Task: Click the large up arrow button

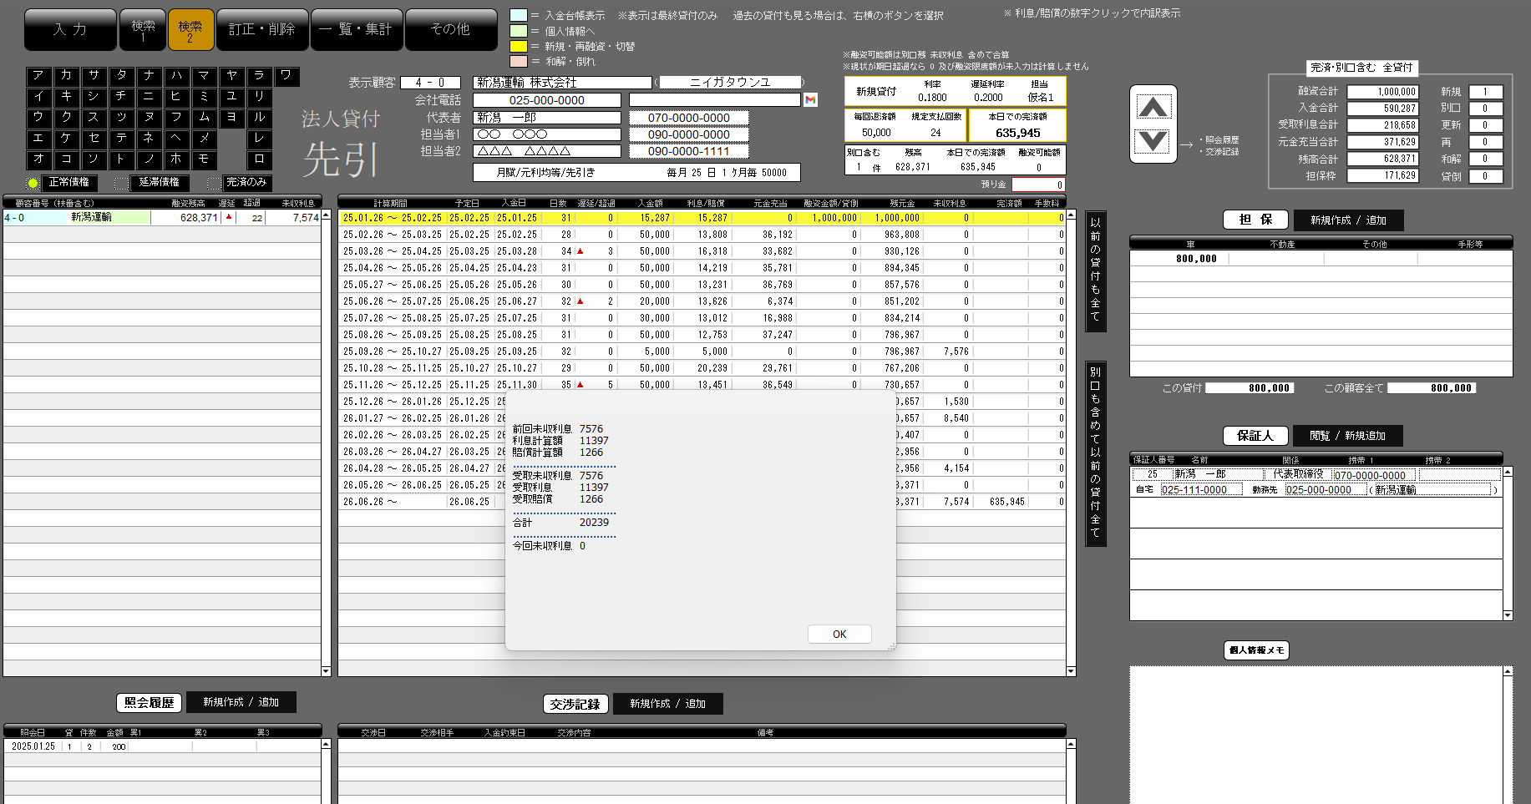Action: pyautogui.click(x=1153, y=107)
